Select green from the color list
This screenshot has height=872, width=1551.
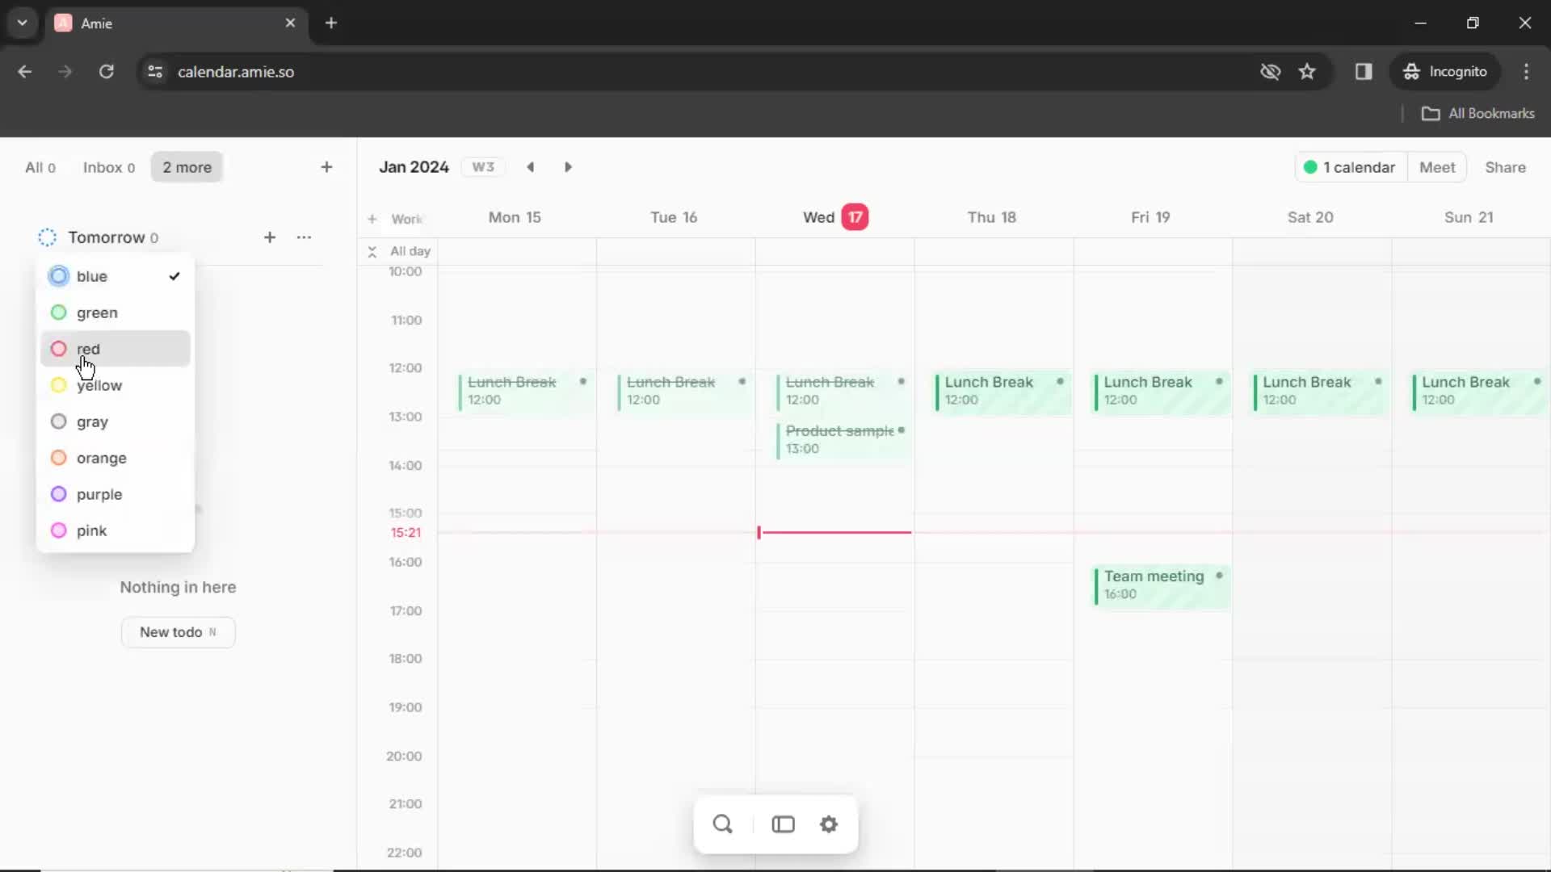click(97, 312)
